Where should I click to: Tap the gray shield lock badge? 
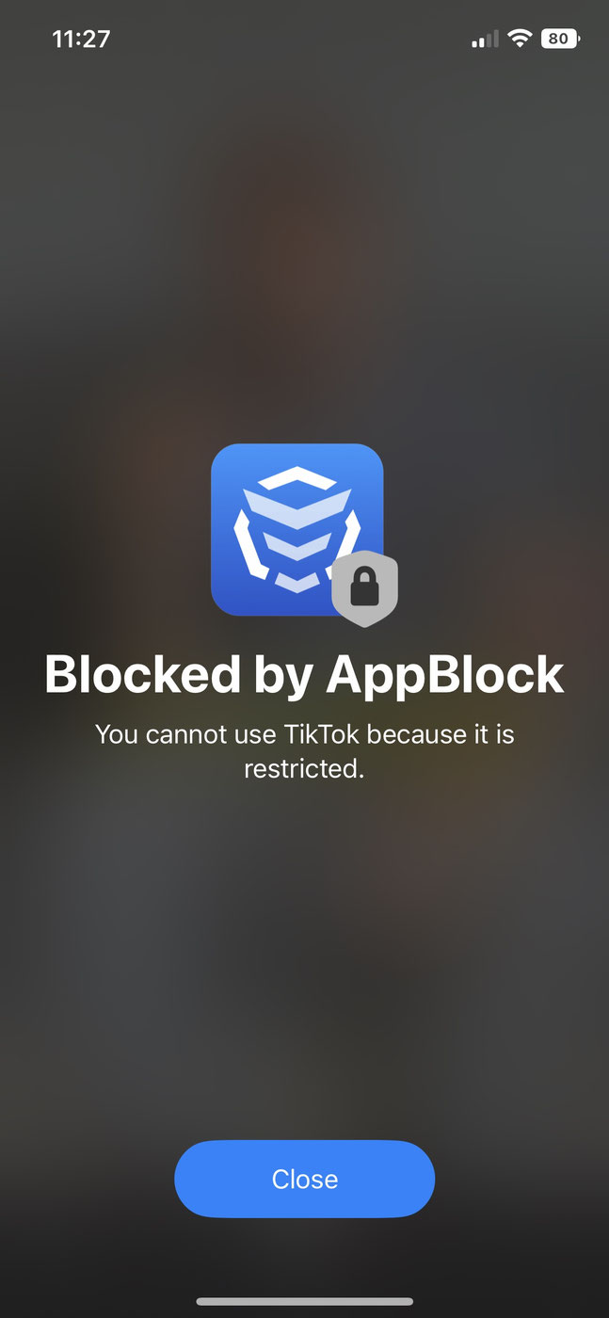tap(364, 588)
